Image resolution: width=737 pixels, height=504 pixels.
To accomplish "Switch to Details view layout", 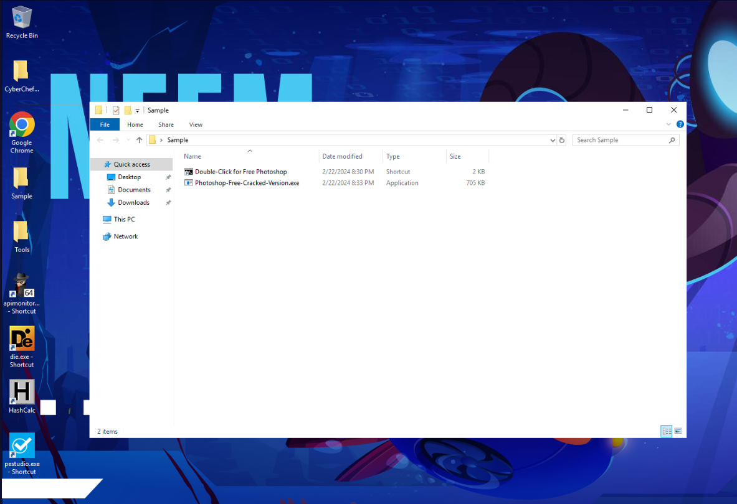I will [x=666, y=431].
